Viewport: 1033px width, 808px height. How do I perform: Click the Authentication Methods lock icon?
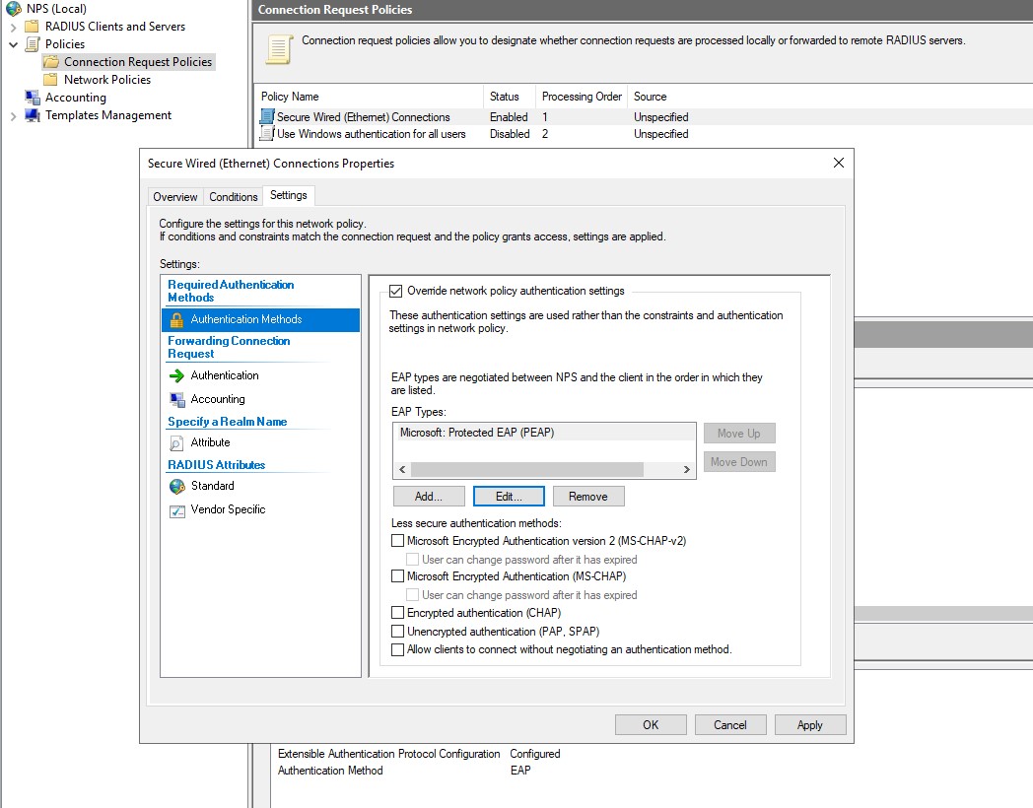click(176, 320)
